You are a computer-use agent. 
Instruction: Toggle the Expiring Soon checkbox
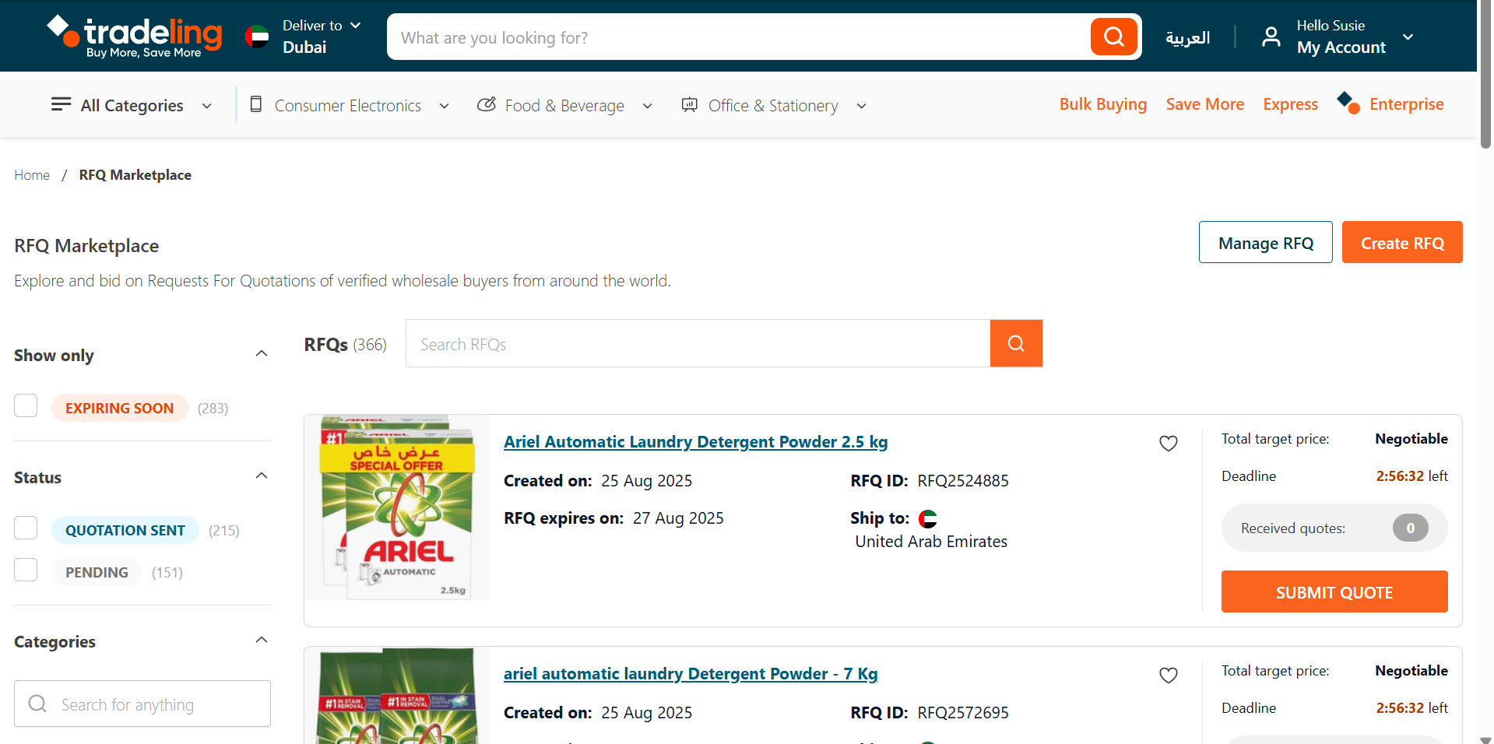click(26, 405)
